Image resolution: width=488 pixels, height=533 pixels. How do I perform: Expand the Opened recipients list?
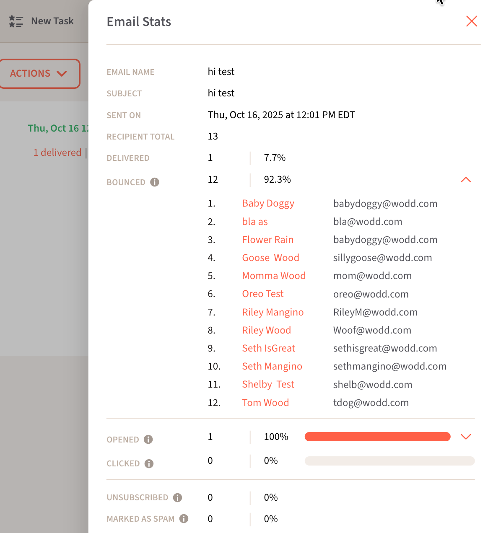tap(466, 437)
